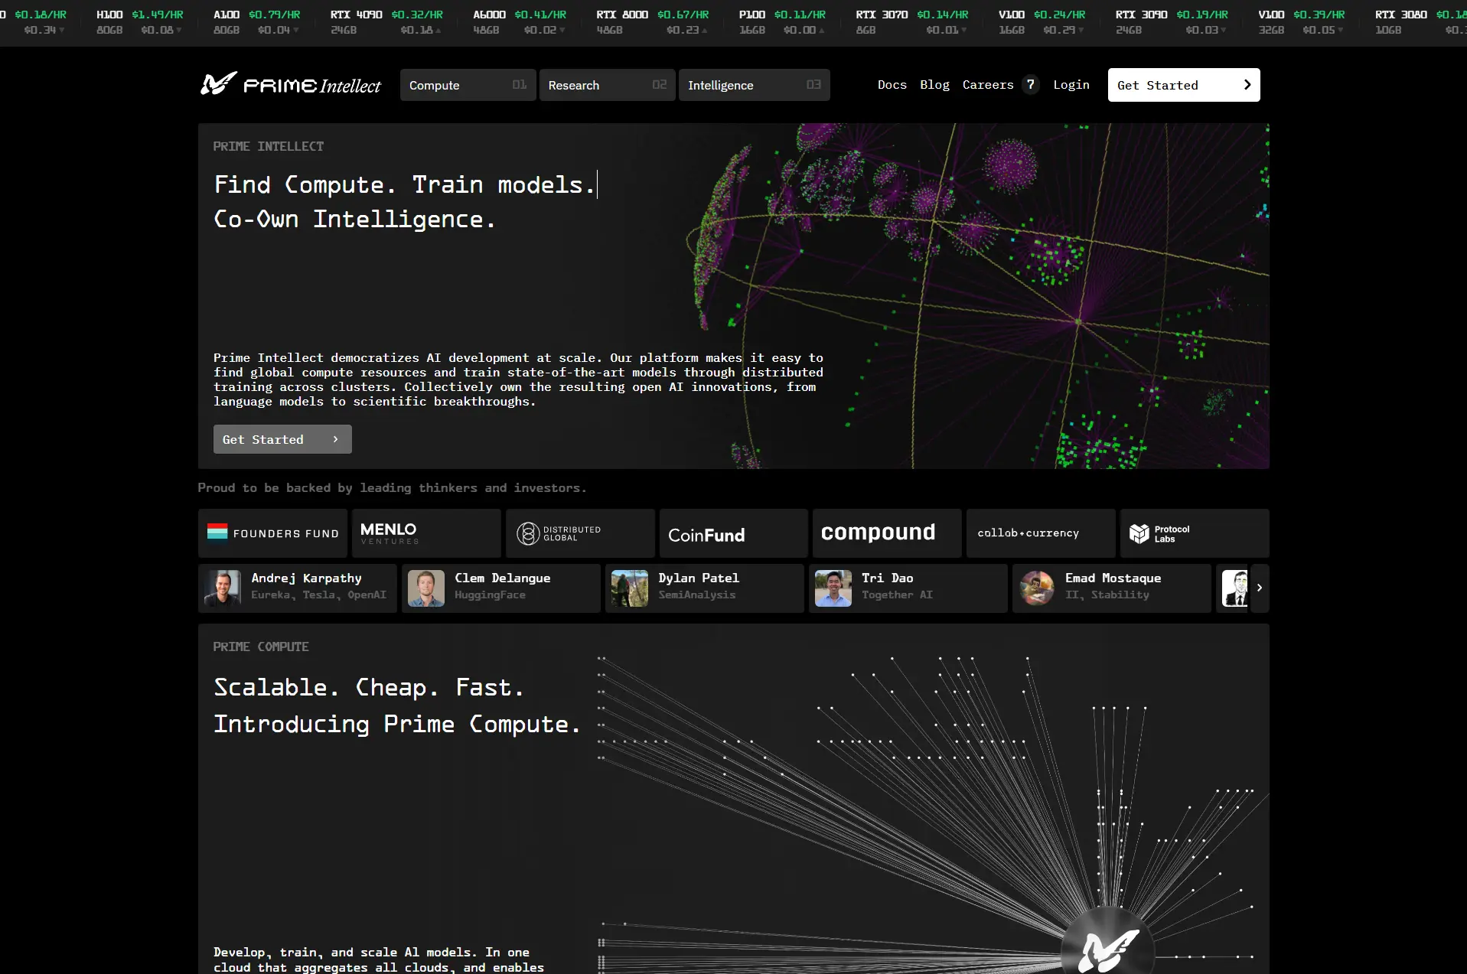The image size is (1467, 974).
Task: Click the 'Together AI' affiliation text
Action: [897, 595]
